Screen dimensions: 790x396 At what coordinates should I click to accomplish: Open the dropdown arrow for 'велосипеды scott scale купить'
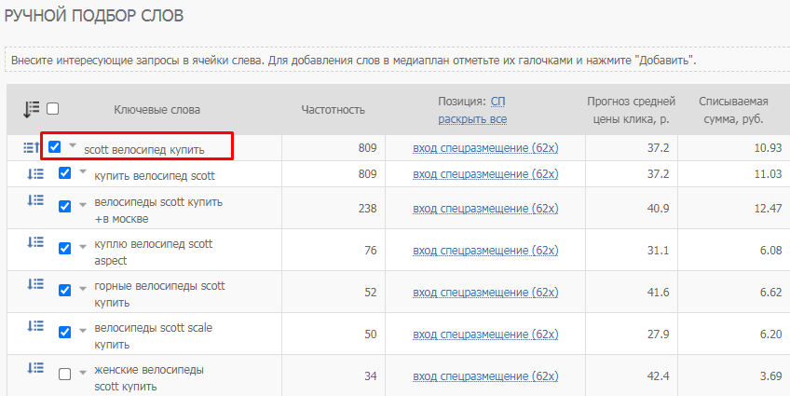point(83,331)
